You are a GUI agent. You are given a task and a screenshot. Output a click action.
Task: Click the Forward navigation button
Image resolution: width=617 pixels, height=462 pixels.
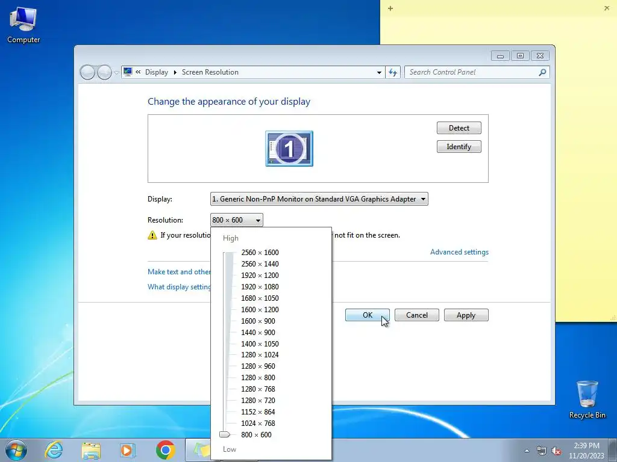point(104,72)
